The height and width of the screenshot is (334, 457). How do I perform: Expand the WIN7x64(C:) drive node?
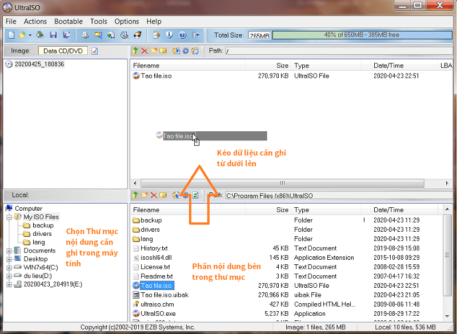click(9, 268)
